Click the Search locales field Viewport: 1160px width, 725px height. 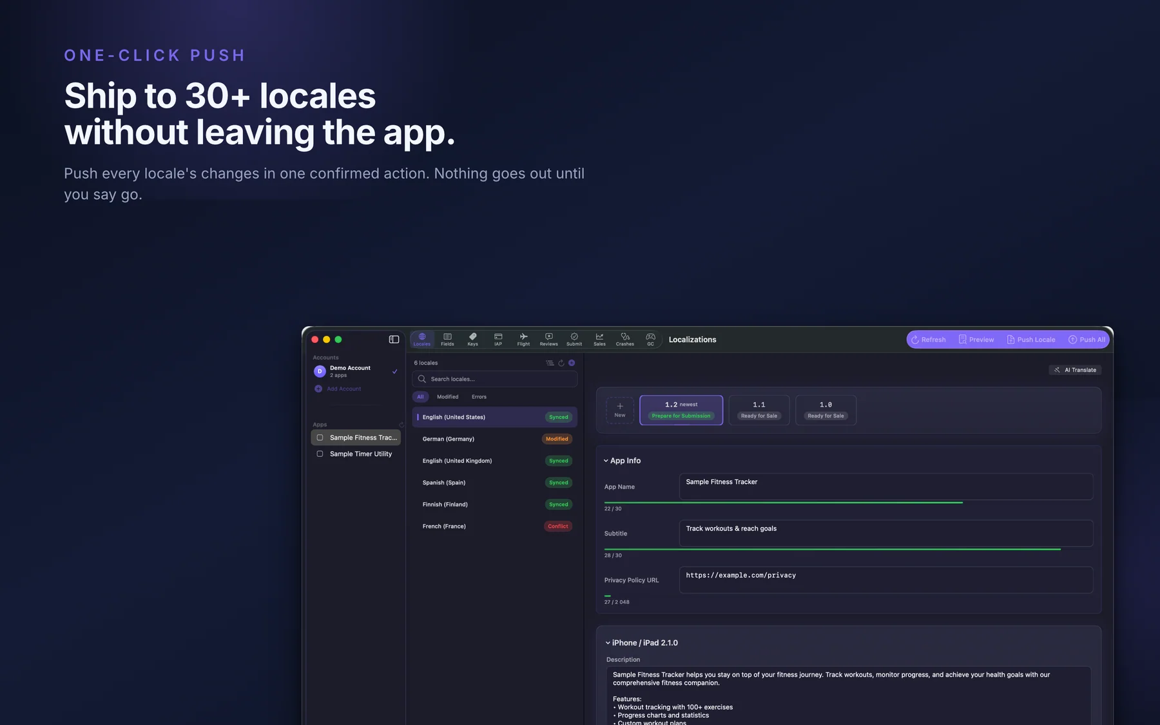pos(495,379)
